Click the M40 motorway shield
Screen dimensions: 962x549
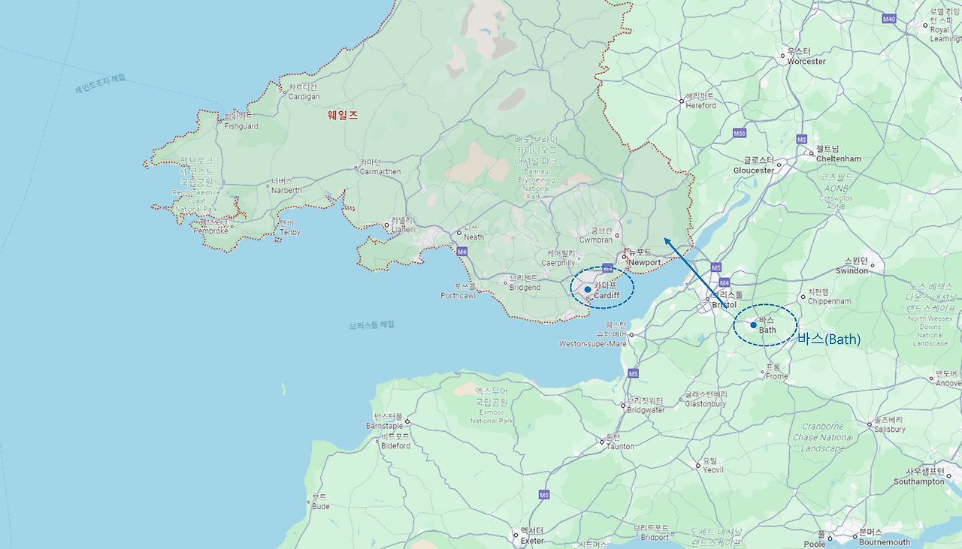(x=890, y=19)
